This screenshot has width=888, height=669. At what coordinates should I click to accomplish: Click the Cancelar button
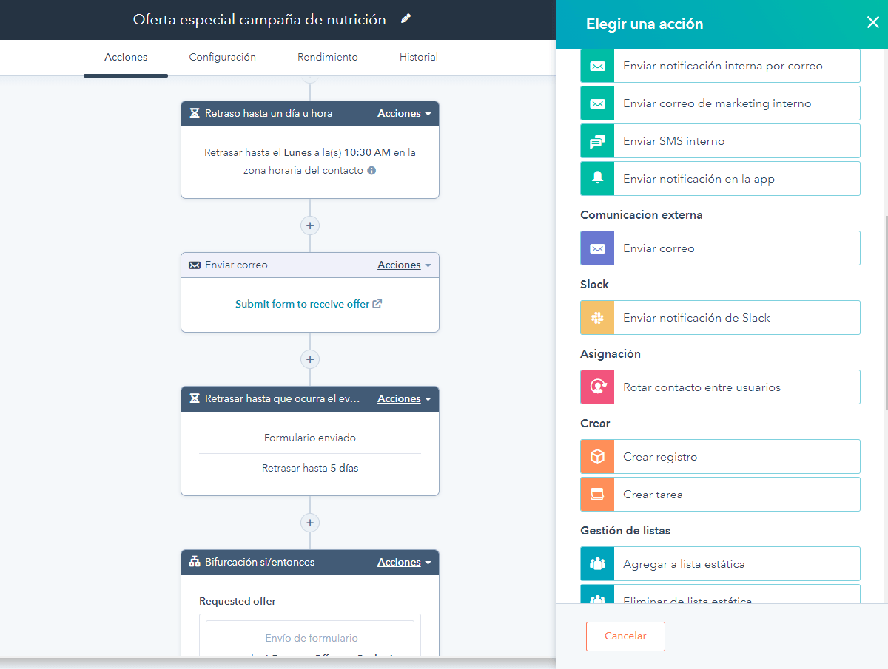pos(625,636)
